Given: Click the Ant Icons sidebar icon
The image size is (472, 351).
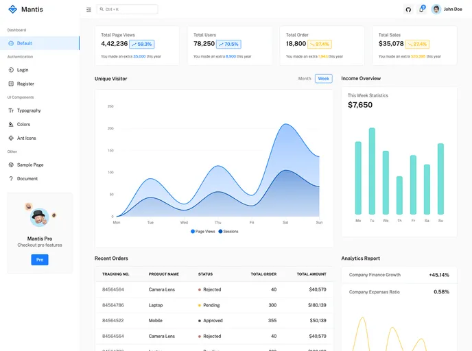Looking at the screenshot, I should point(11,138).
